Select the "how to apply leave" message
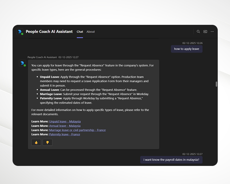The width and height of the screenshot is (230, 184). pos(186,49)
